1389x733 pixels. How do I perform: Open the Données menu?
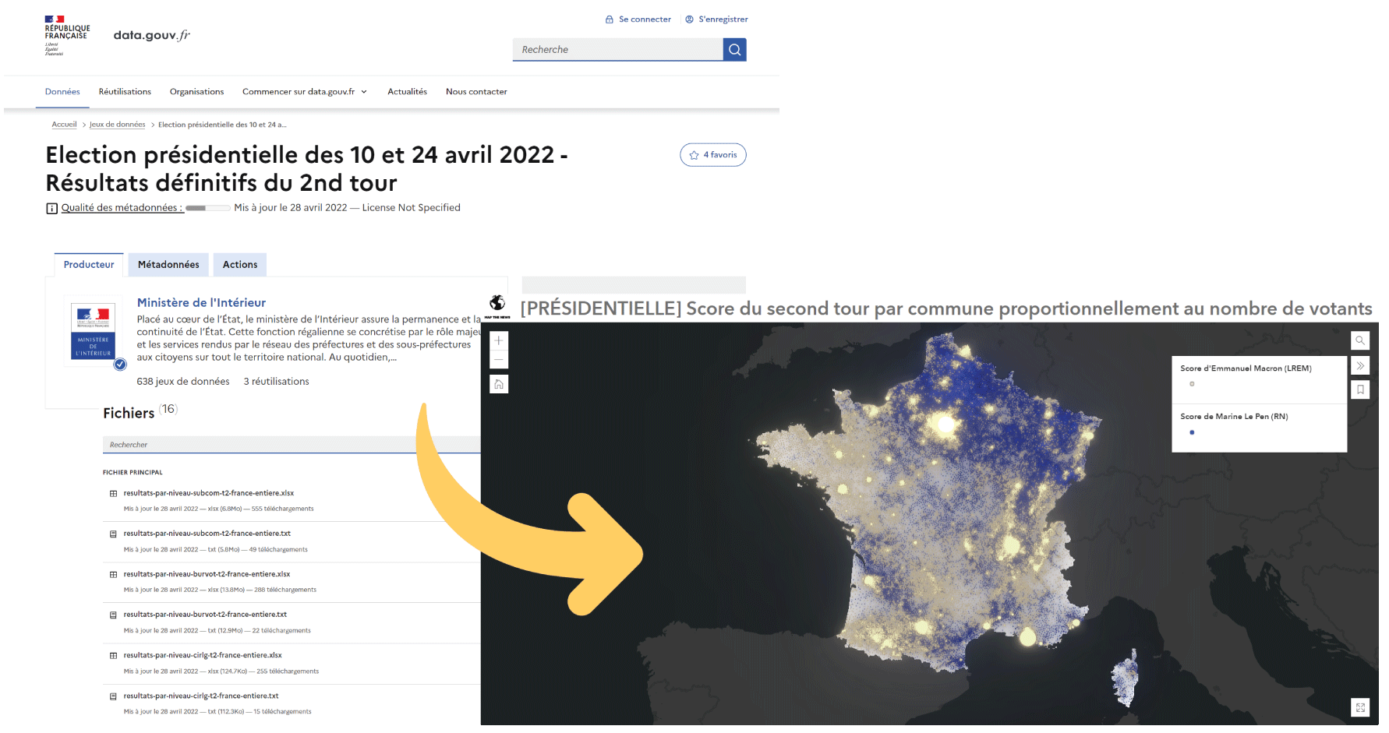tap(62, 92)
